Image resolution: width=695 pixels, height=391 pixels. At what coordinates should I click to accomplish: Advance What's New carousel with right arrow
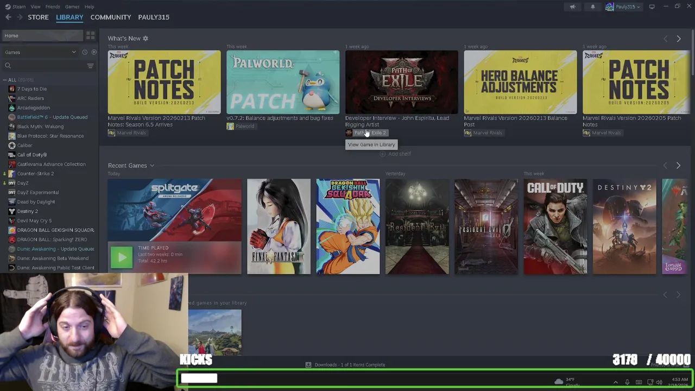678,39
